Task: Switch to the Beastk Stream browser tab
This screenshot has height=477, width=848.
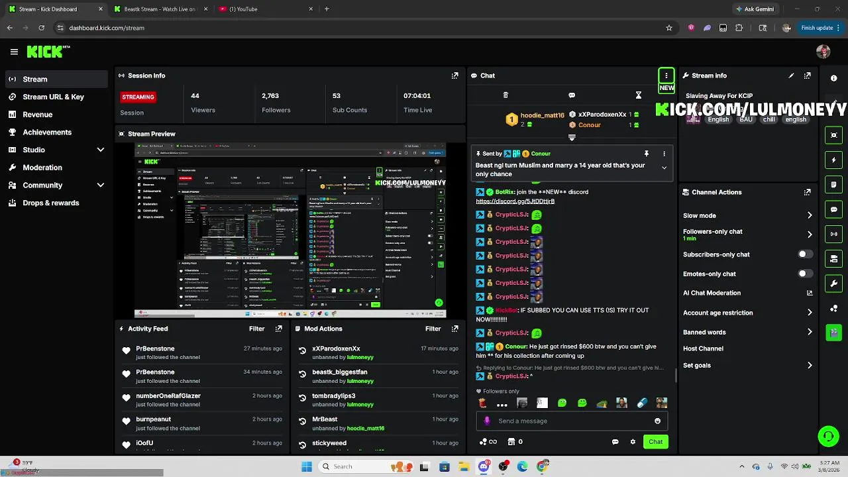Action: [160, 9]
